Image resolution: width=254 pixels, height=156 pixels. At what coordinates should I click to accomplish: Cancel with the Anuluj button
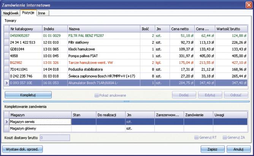(239, 149)
